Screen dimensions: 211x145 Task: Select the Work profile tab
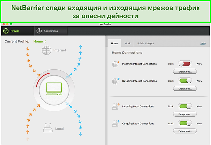(128, 43)
